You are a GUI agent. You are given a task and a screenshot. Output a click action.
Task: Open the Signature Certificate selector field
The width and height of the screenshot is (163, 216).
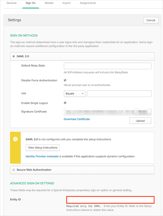click(x=107, y=112)
